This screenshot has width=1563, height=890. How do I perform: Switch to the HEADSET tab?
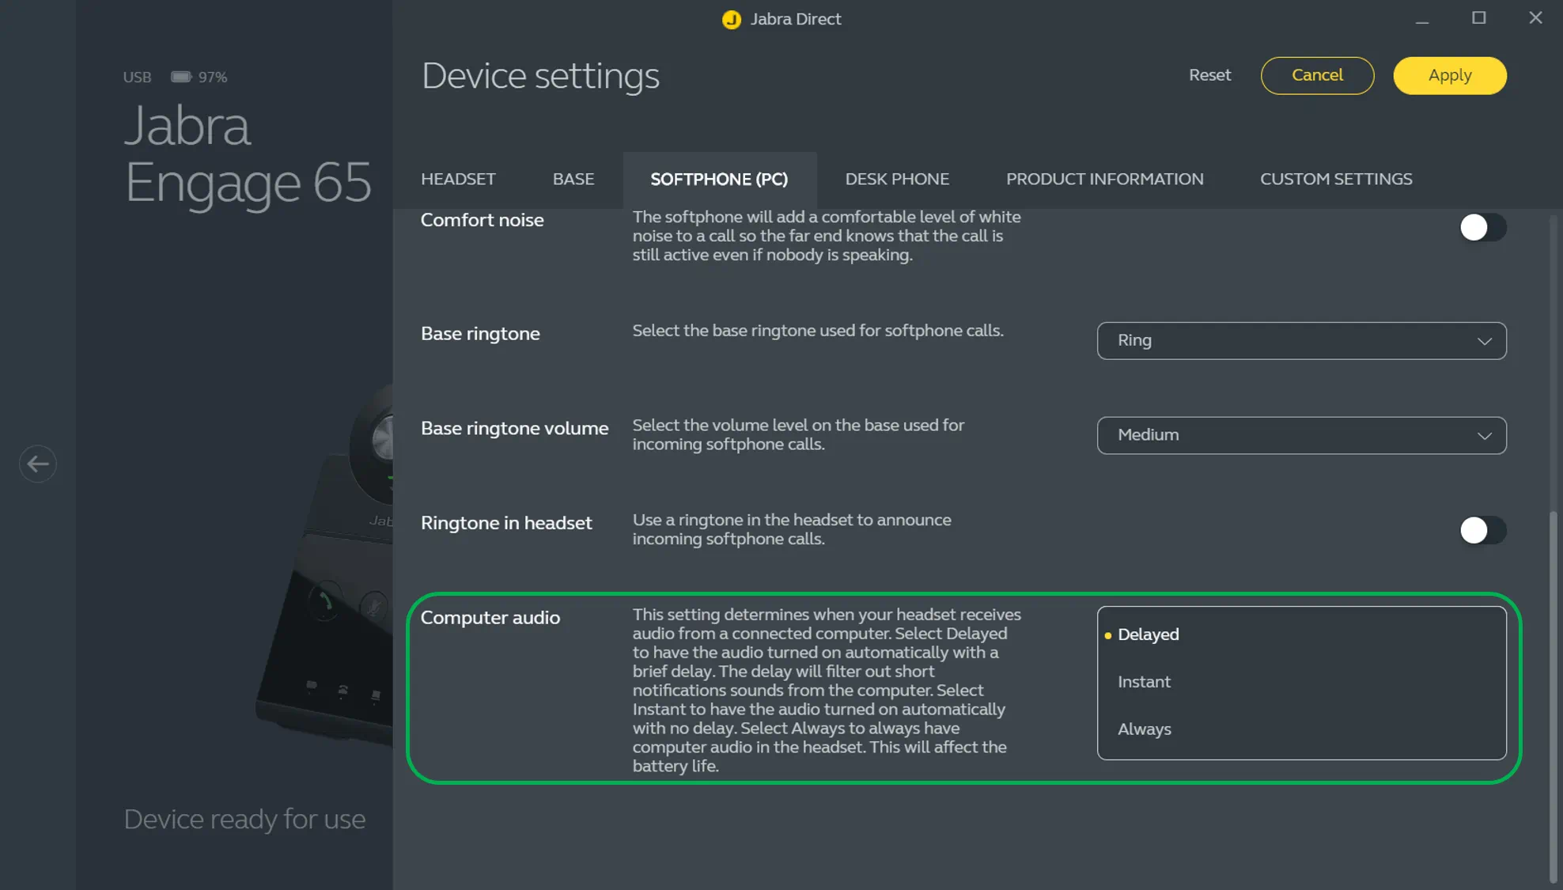point(458,180)
